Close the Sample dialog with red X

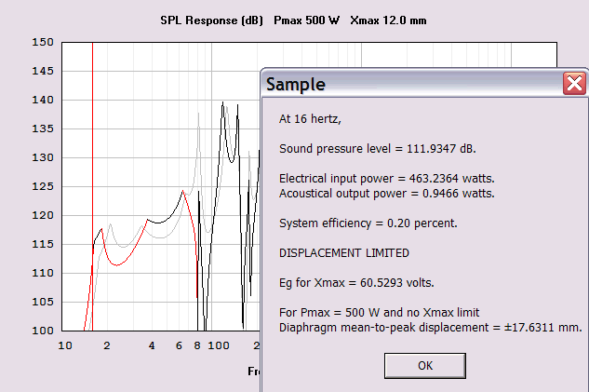574,84
